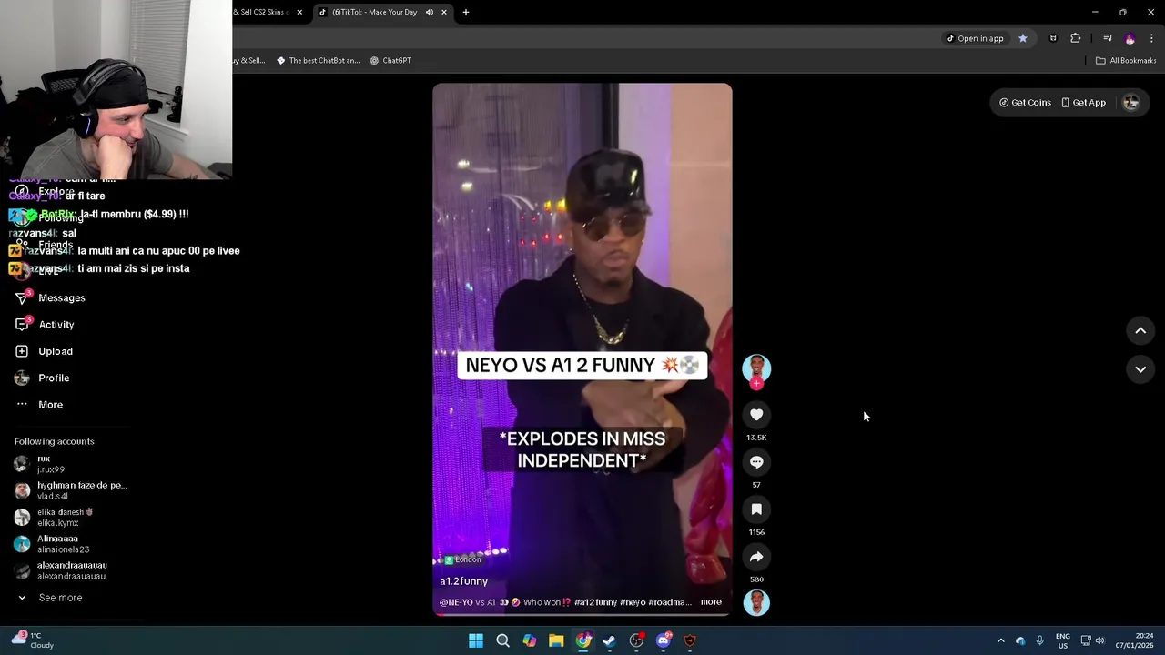Viewport: 1165px width, 655px height.
Task: Click the extension icon left of the puzzle piece
Action: click(x=1053, y=38)
